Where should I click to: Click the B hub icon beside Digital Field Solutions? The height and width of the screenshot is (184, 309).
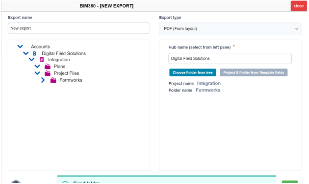[x=35, y=53]
